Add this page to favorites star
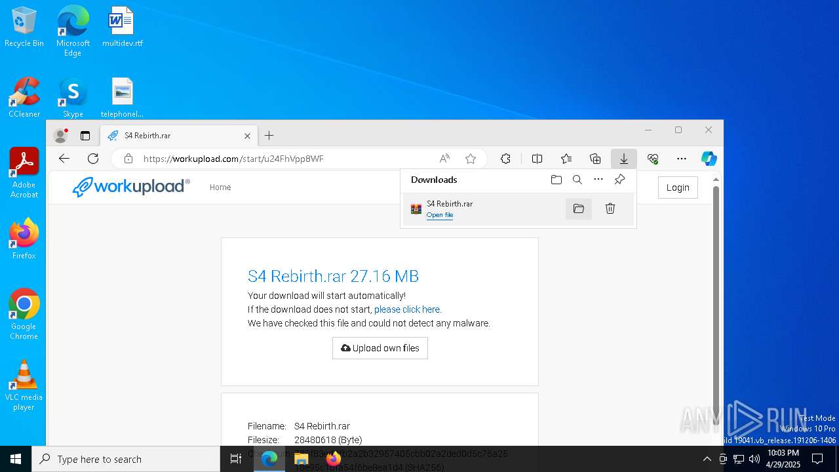The width and height of the screenshot is (839, 472). point(471,159)
